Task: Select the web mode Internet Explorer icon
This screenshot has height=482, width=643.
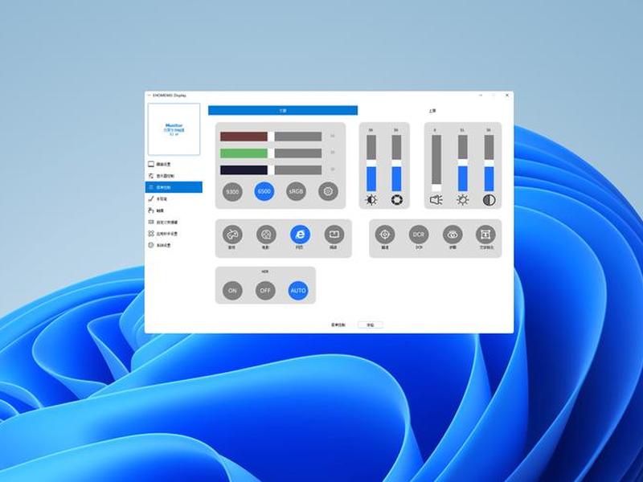Action: point(300,235)
